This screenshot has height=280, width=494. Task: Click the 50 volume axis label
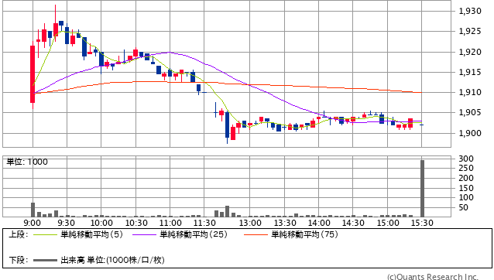pyautogui.click(x=464, y=207)
